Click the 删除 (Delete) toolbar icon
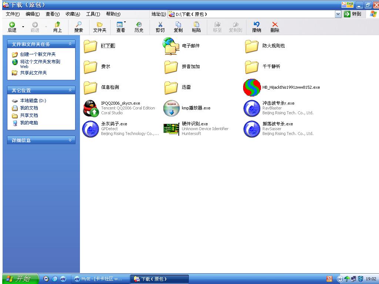The width and height of the screenshot is (379, 284). (275, 27)
